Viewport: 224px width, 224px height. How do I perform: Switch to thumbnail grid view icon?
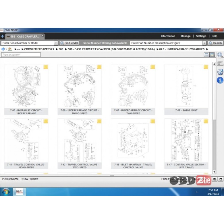(x=212, y=55)
